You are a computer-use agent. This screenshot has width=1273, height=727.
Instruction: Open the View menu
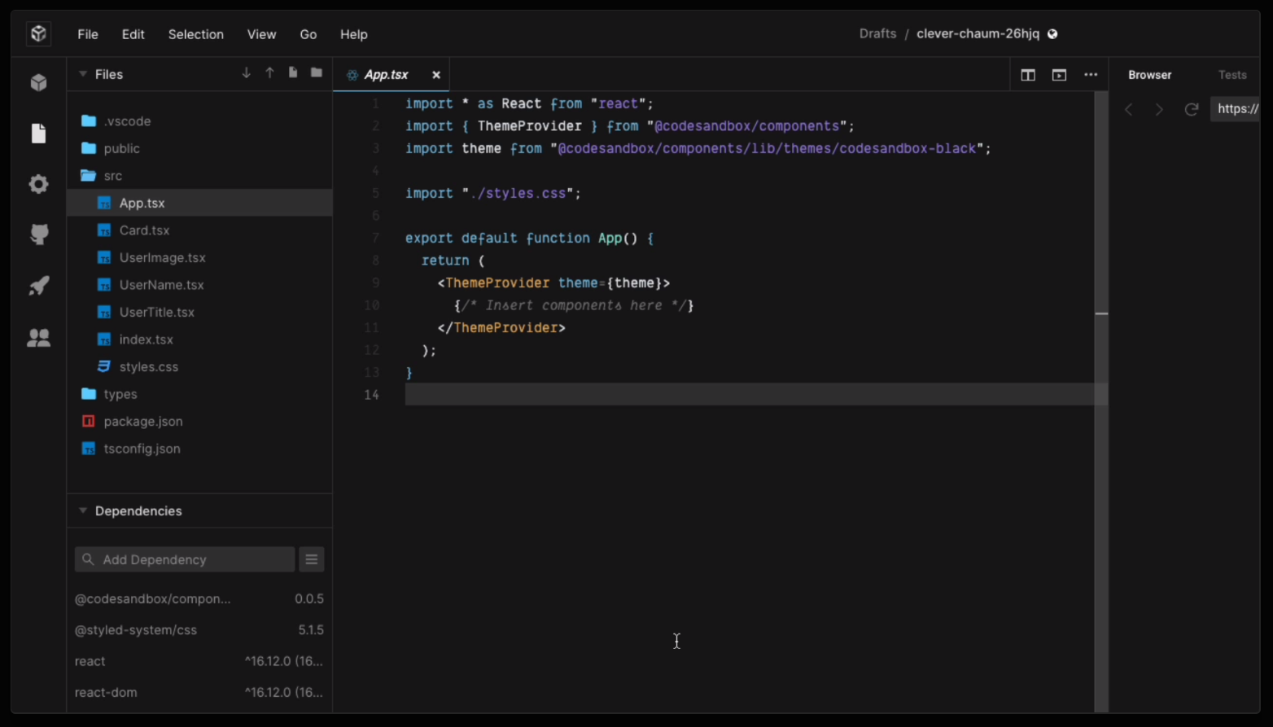pyautogui.click(x=261, y=34)
